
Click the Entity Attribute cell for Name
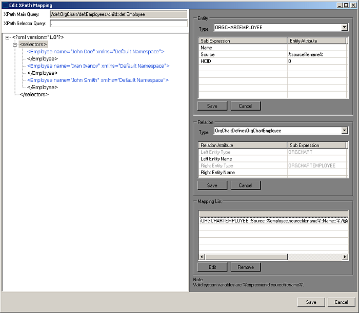[317, 47]
